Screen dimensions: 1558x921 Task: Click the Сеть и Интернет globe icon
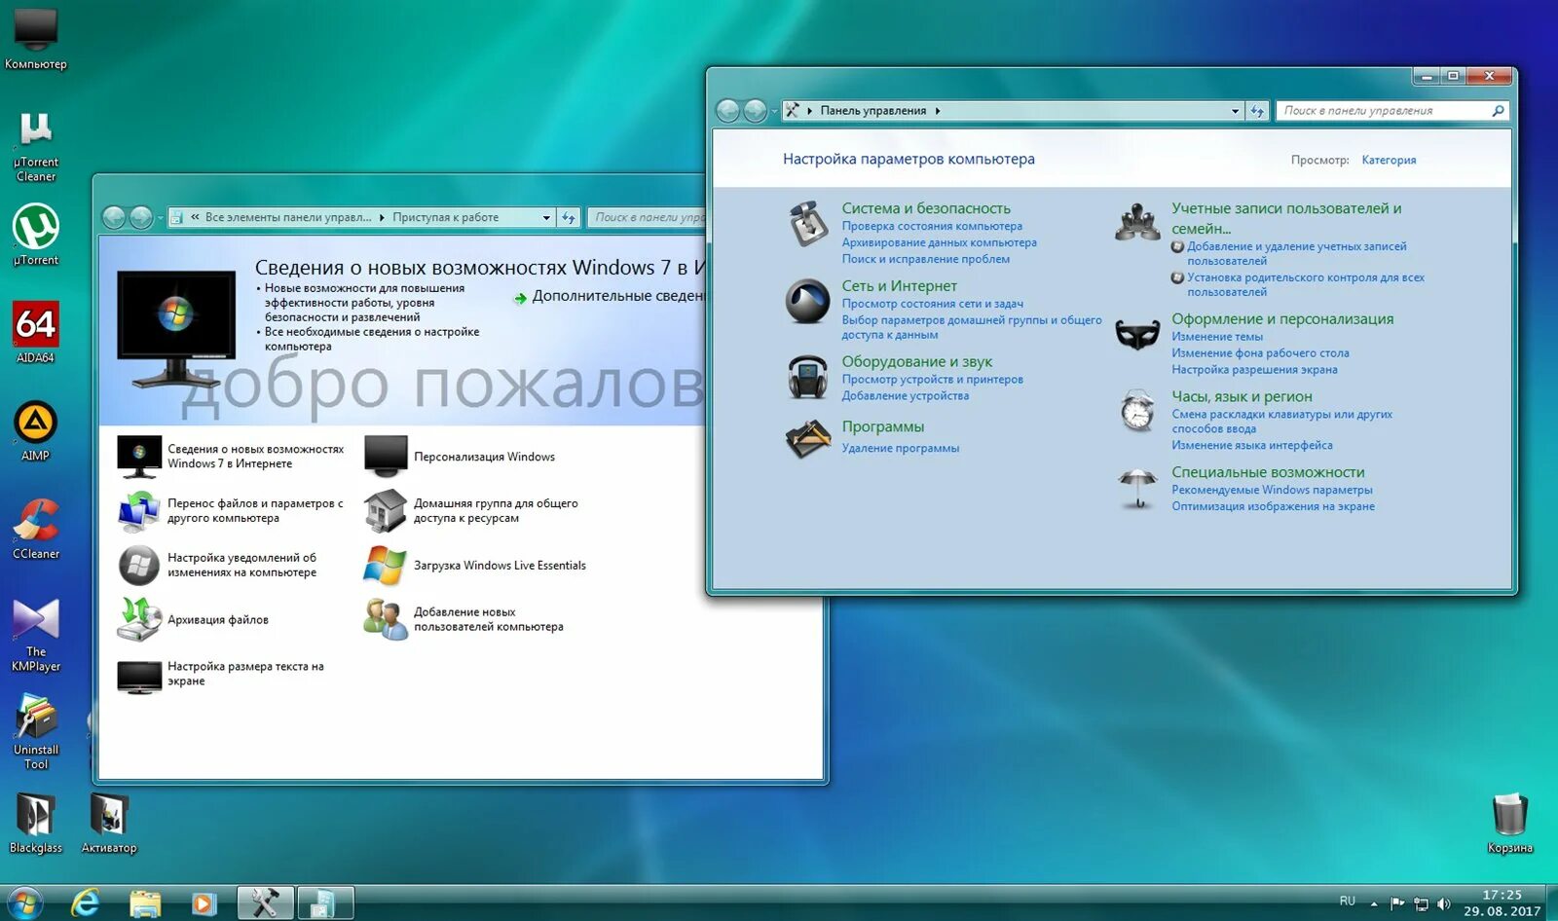[807, 301]
